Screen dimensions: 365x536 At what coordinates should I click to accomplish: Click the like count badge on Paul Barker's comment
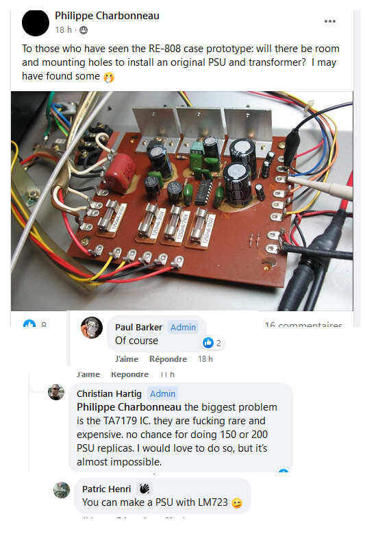[213, 343]
